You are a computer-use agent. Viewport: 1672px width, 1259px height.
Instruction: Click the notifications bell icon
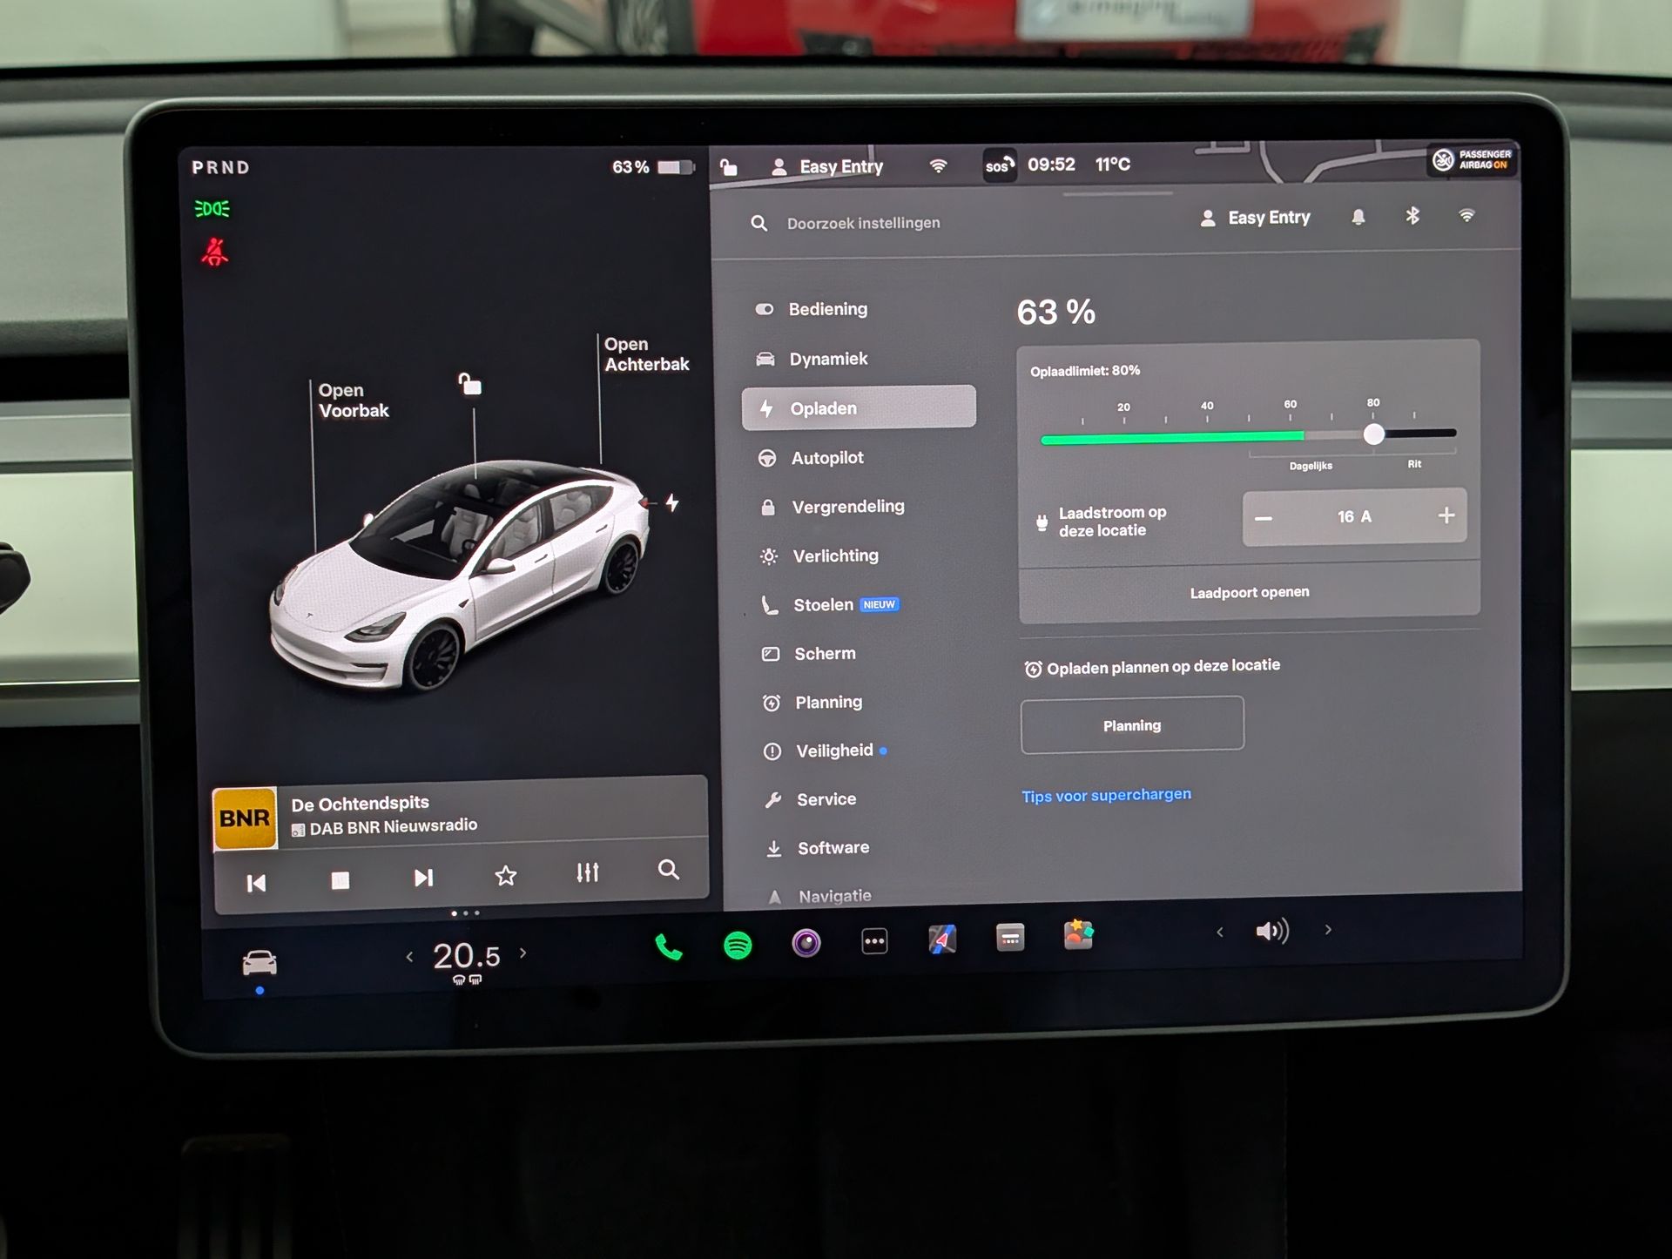[x=1358, y=217]
